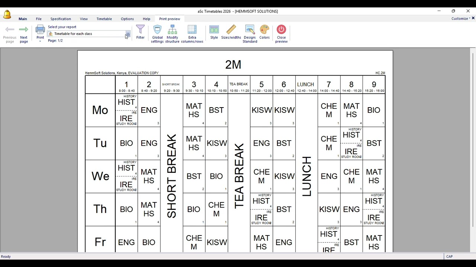Expand the Print button dropdown arrow
476x267 pixels.
pos(40,41)
